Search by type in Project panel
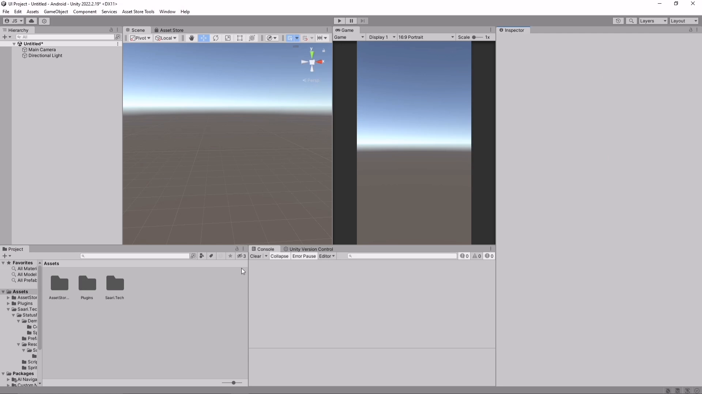Viewport: 702px width, 394px height. pos(202,256)
